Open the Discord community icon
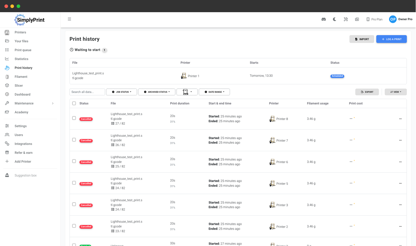 324,19
